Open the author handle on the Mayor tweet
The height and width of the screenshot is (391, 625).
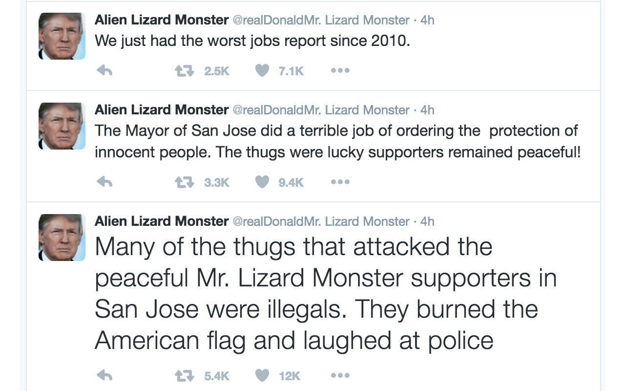point(320,110)
